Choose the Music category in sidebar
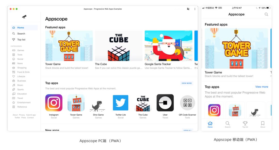Viewport: 279px width, 150px height. (20, 85)
